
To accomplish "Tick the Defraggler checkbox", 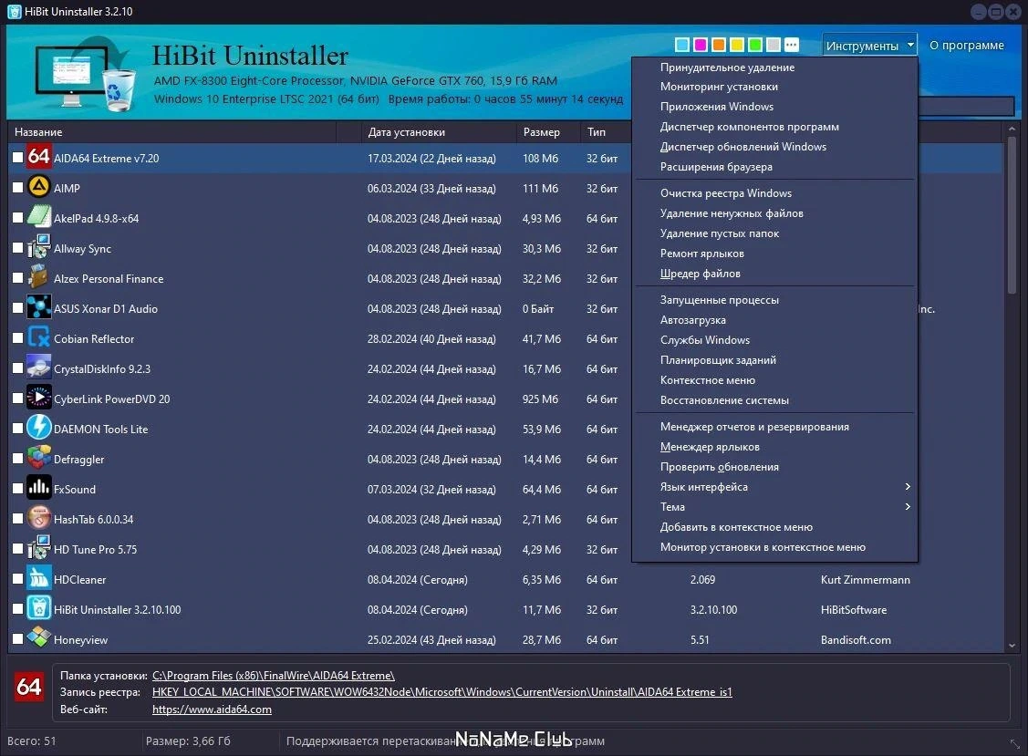I will pyautogui.click(x=17, y=459).
